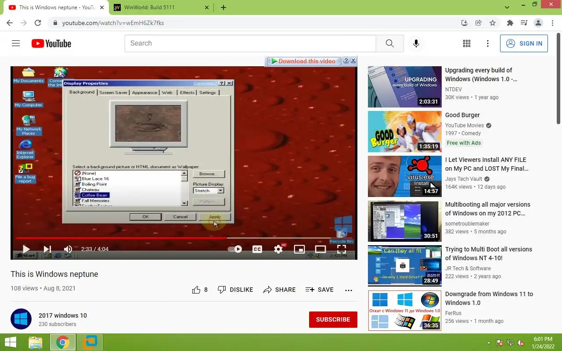Open media control icon in Chrome toolbar
Viewport: 562px width, 351px height.
tap(524, 23)
